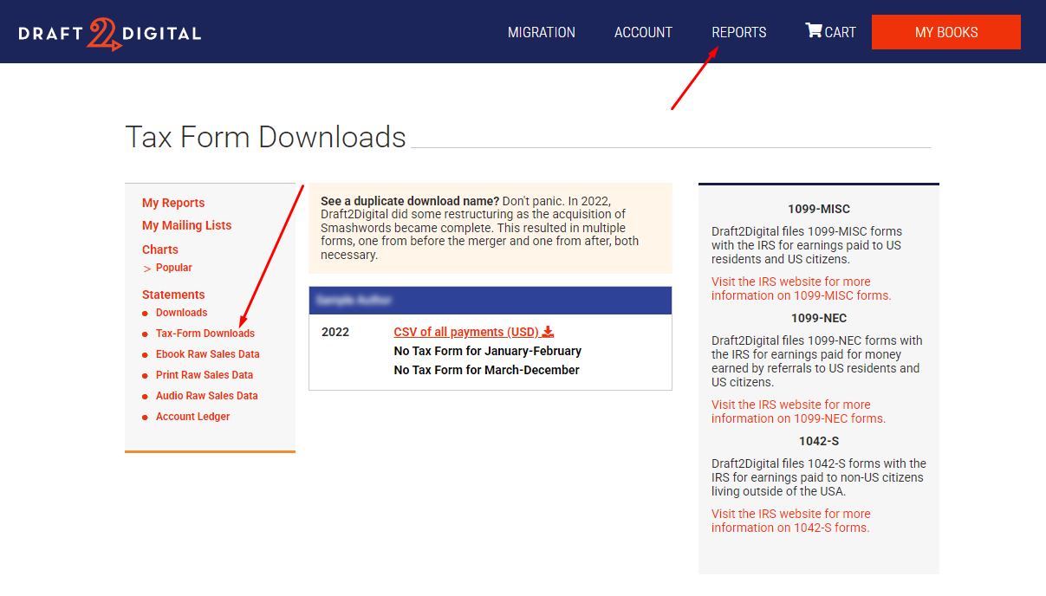Viewport: 1046px width, 596px height.
Task: Open Print Raw Sales Data
Action: click(x=205, y=375)
